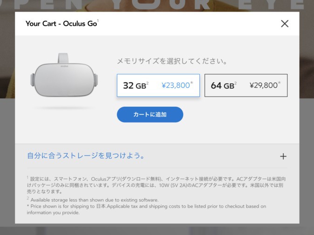Expand storage section with the plus icon
The image size is (314, 235).
(x=283, y=157)
